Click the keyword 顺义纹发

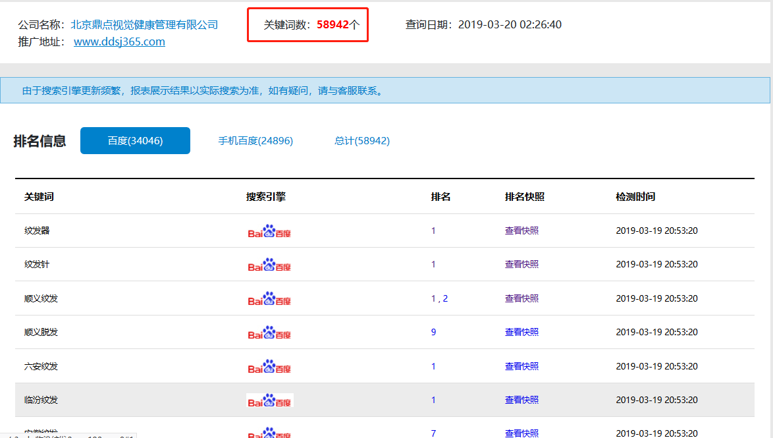pos(41,298)
